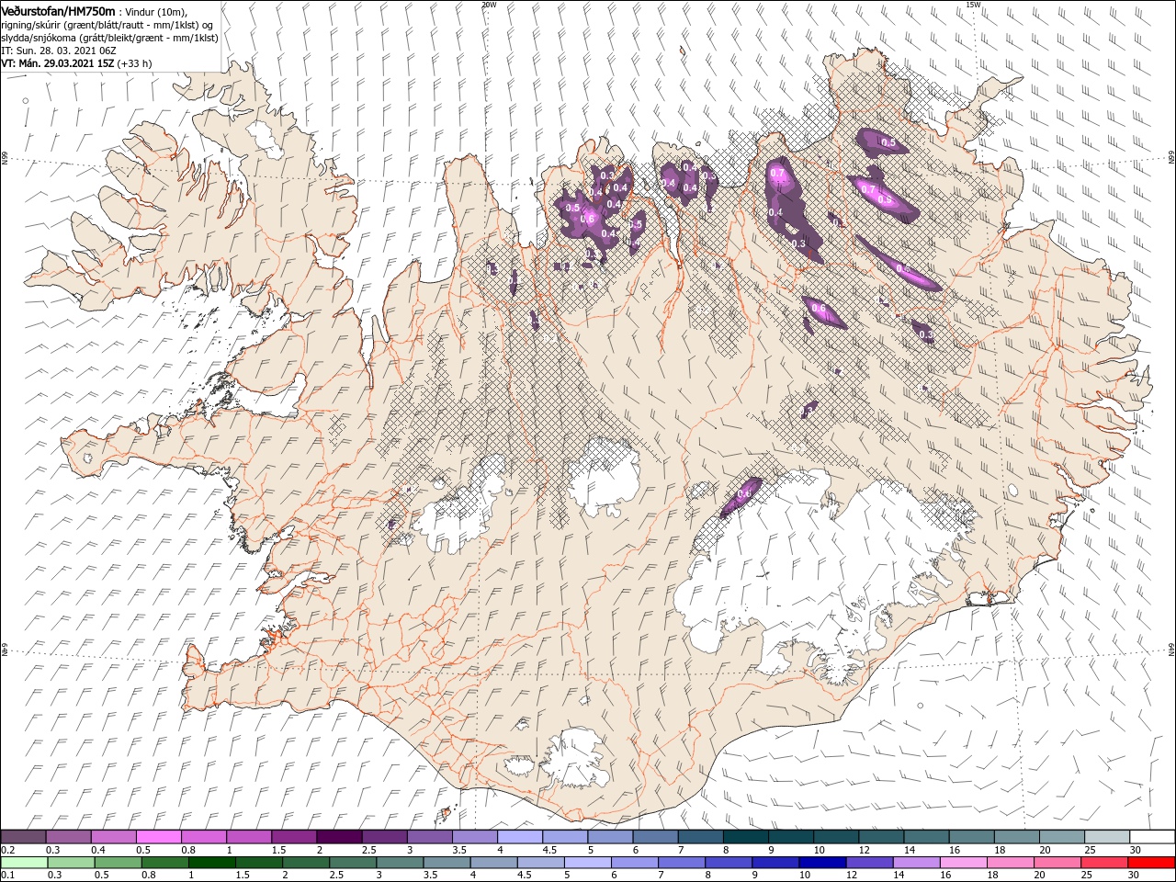1176x882 pixels.
Task: Pick the violet 12 swatch in bottom legend row
Action: coord(868,863)
